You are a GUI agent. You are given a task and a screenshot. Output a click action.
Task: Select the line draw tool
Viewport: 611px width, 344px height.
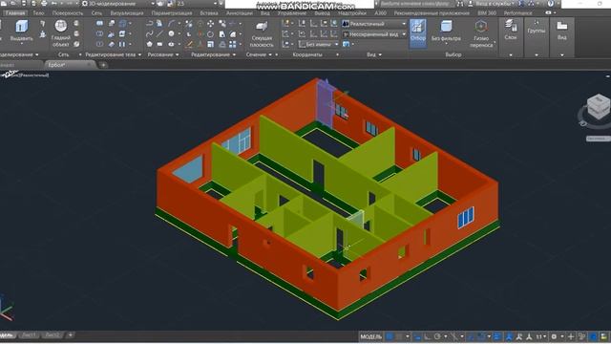click(x=159, y=34)
